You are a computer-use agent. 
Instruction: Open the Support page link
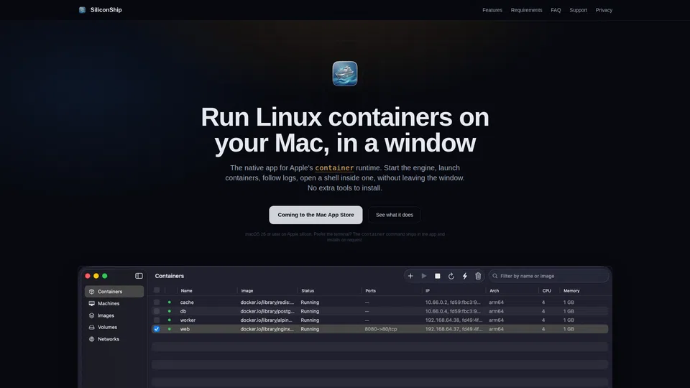(x=578, y=10)
